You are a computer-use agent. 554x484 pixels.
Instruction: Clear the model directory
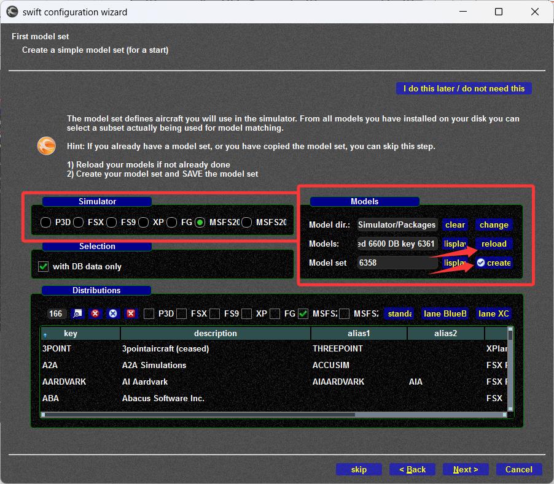coord(455,225)
